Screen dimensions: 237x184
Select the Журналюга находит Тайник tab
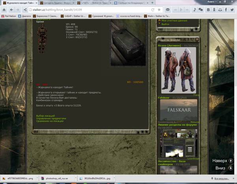click(20, 3)
